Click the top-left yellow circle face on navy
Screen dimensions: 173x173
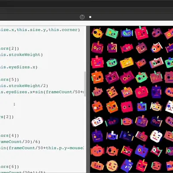[x=97, y=33]
